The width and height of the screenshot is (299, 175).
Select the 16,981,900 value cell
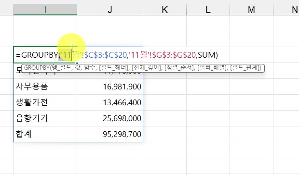[110, 87]
